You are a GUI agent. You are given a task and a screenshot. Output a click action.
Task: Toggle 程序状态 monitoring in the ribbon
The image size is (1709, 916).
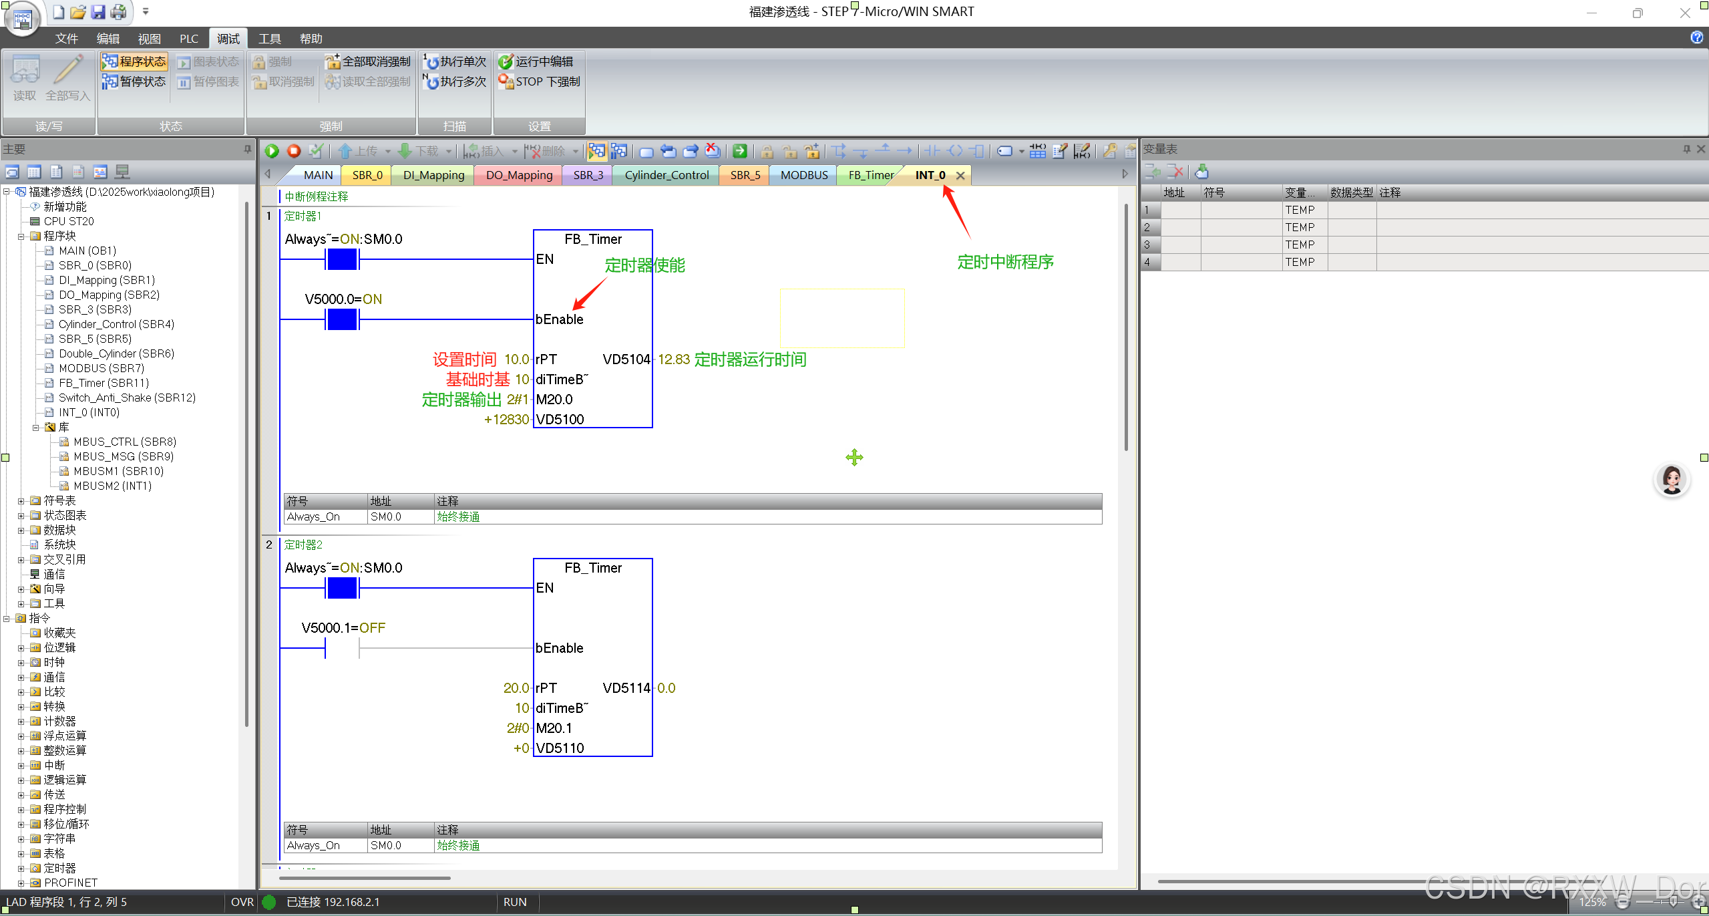point(134,61)
